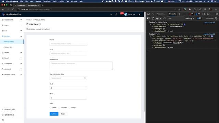Open the 'top' context dropdown in console
219x123 pixels.
pyautogui.click(x=158, y=18)
